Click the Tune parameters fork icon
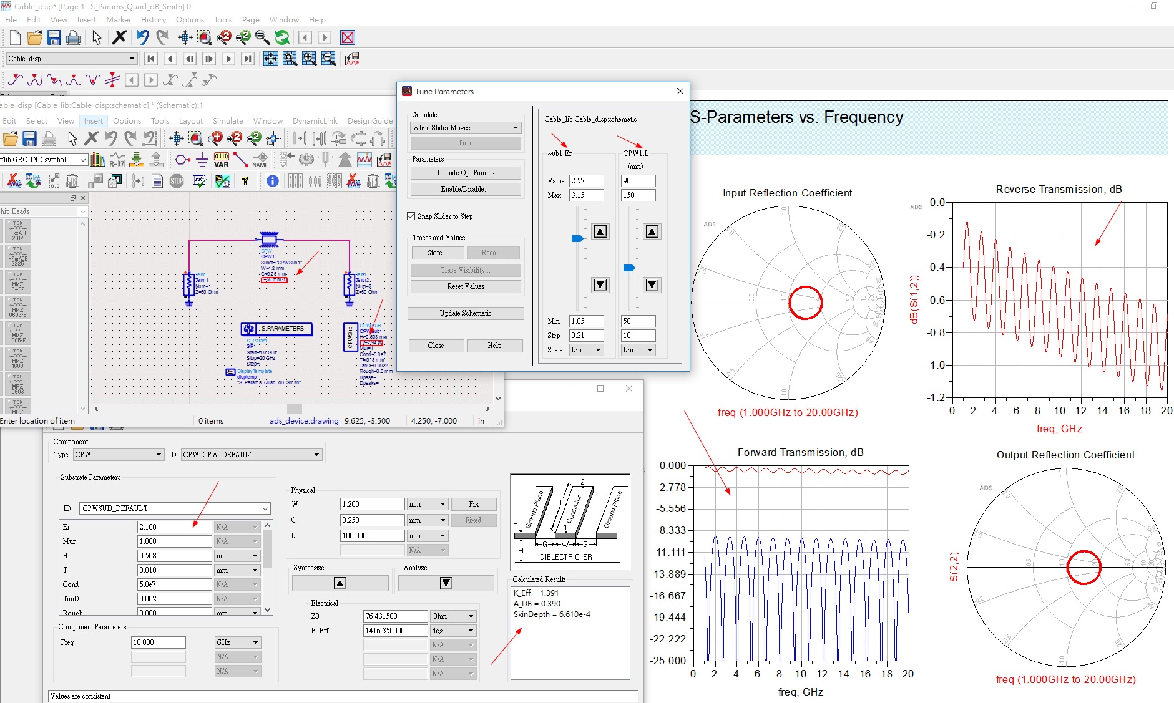Screen dimensions: 1174x703 click(x=325, y=160)
